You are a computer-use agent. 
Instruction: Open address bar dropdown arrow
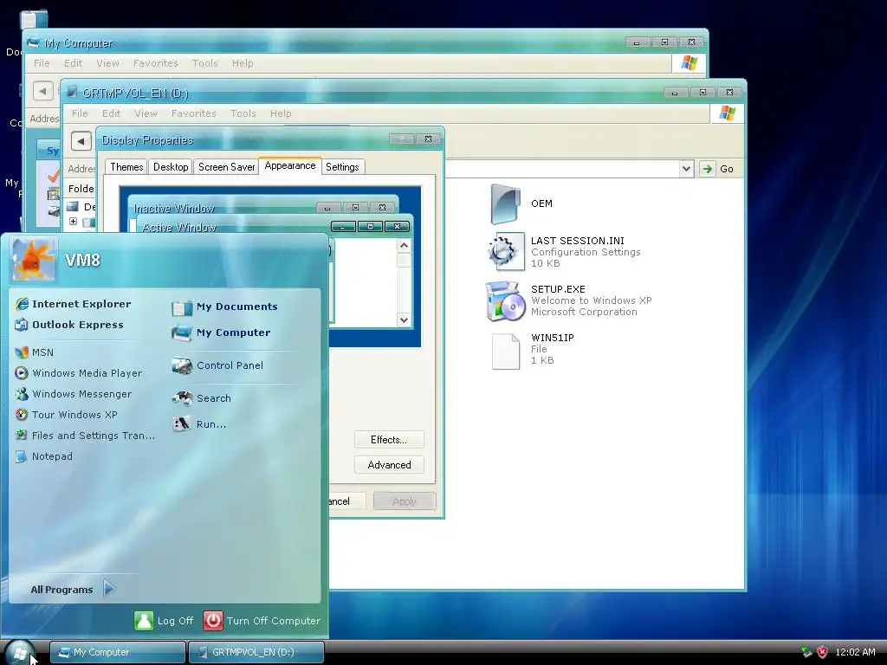tap(686, 169)
